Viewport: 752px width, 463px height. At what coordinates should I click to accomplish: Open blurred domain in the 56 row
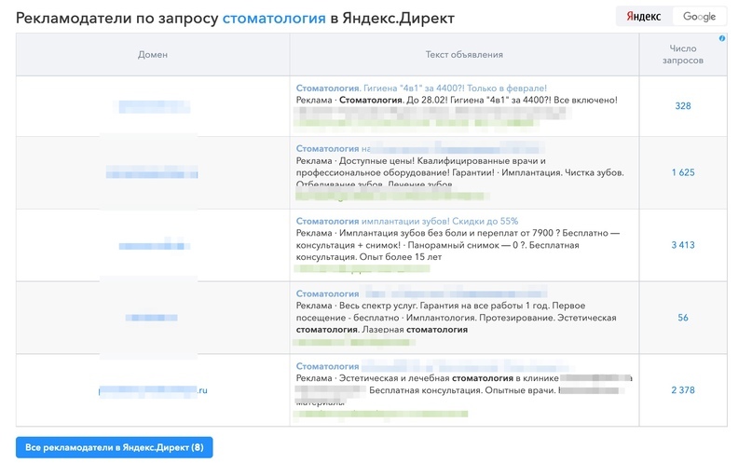(152, 318)
